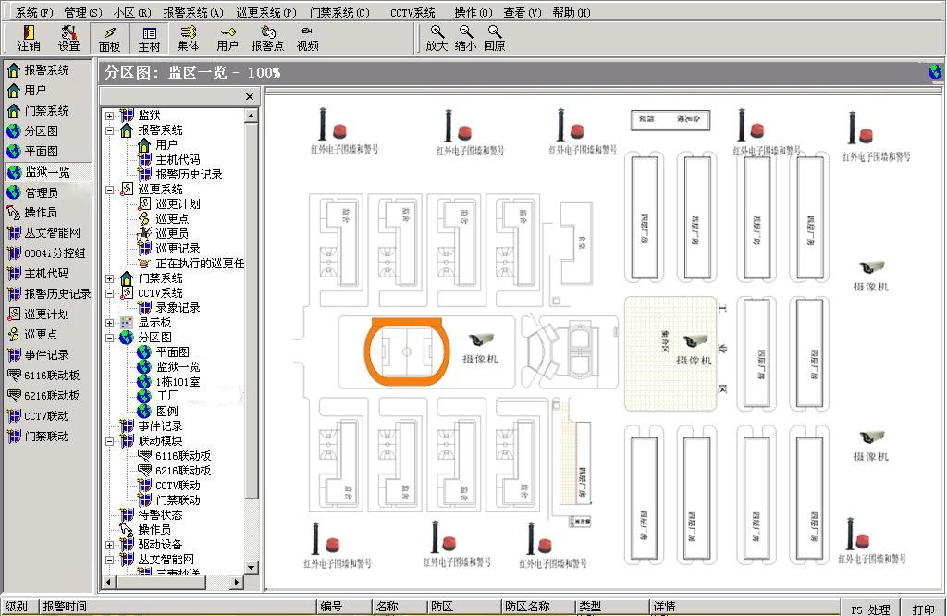Select 管理员 in the left sidebar
Image resolution: width=947 pixels, height=616 pixels.
[41, 192]
